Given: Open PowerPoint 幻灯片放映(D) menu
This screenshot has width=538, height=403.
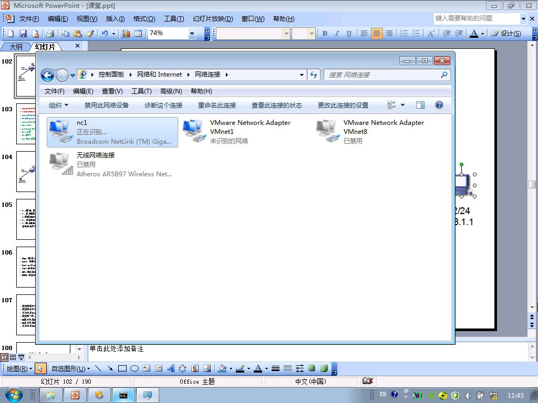Looking at the screenshot, I should click(213, 19).
